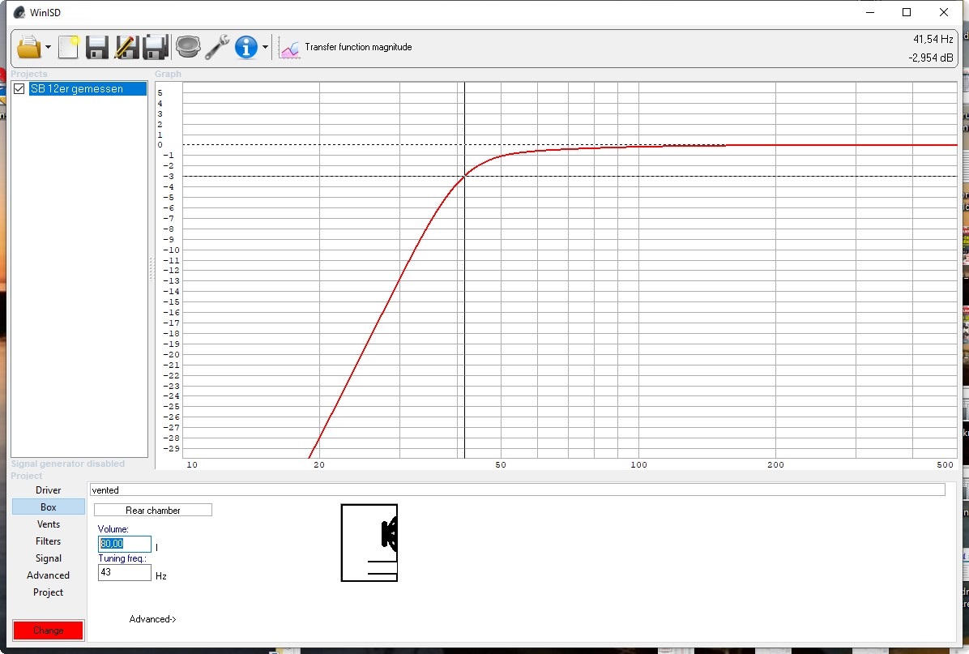Open the Advanced-> box settings link

click(x=152, y=619)
